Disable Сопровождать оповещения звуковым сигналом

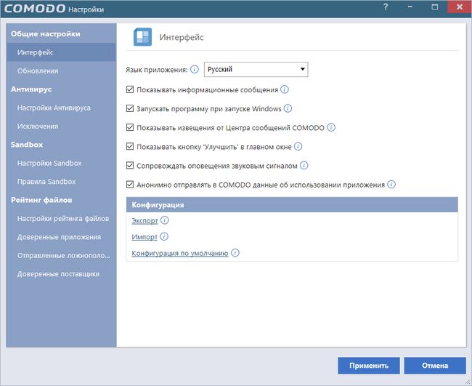tap(130, 166)
